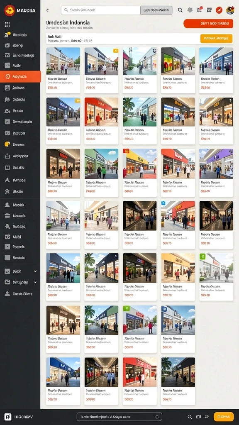The width and height of the screenshot is (239, 425).
Task: Click the gray button attached to search field
Action: [x=156, y=10]
